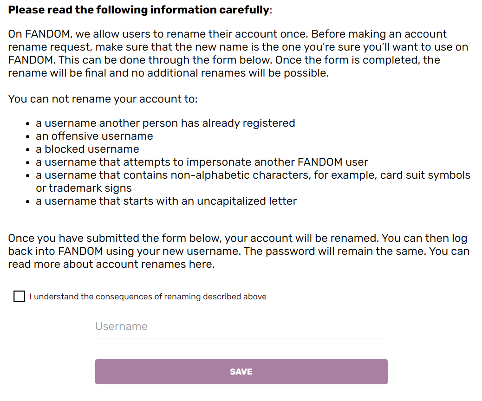Click the "starts with an uncapitalized letter" bullet
This screenshot has width=482, height=401.
[x=166, y=201]
